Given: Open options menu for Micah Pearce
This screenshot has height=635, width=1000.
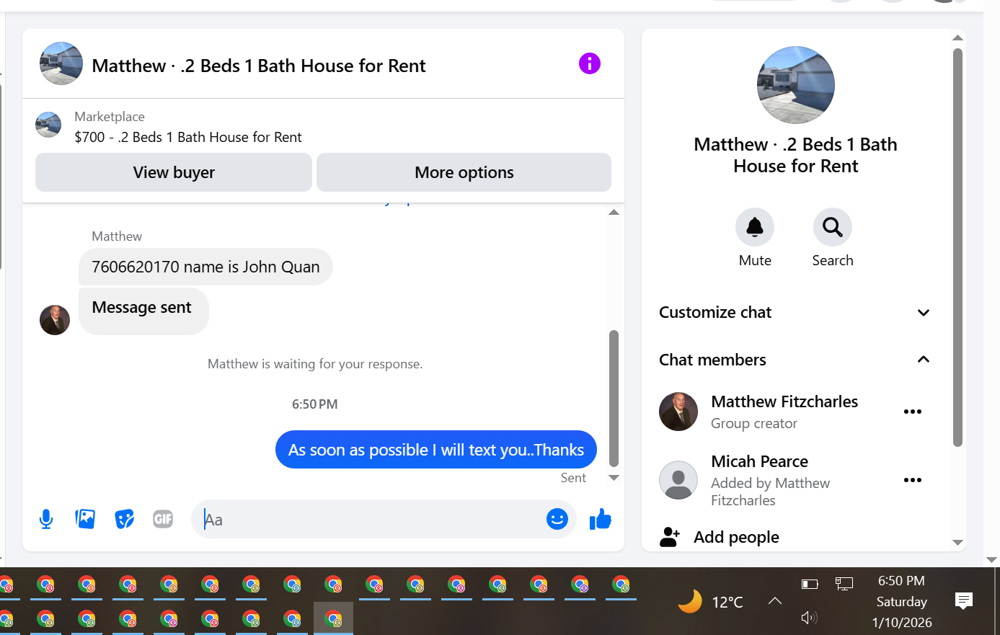Looking at the screenshot, I should coord(913,480).
